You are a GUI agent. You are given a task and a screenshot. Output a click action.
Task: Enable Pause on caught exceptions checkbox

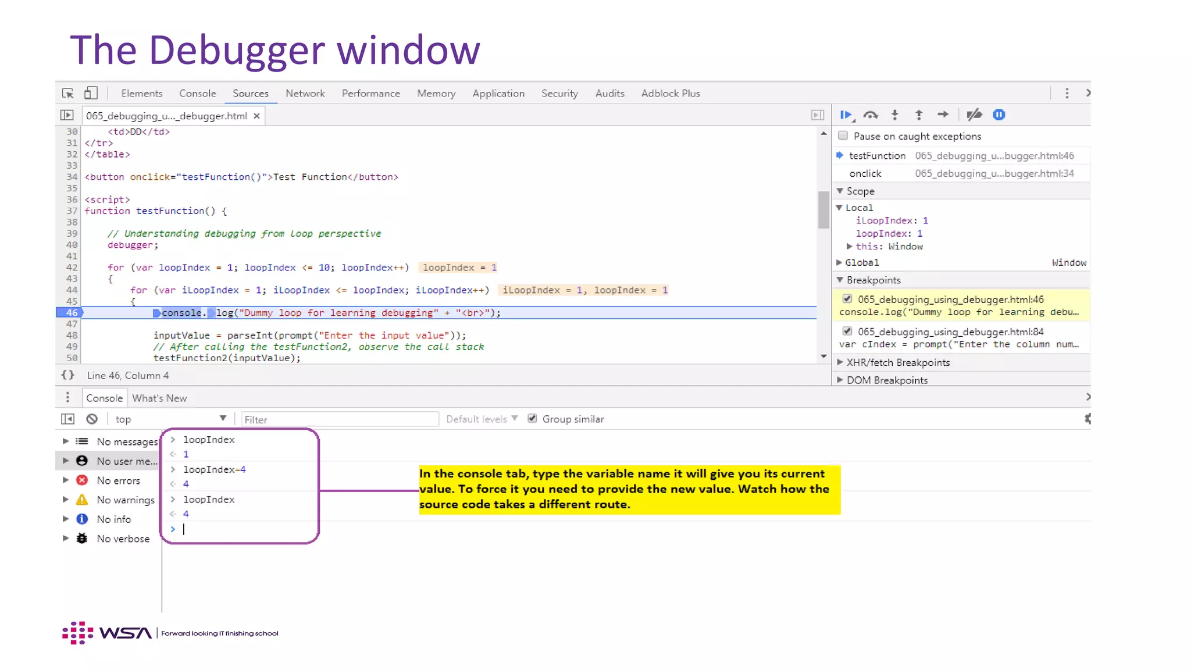tap(843, 136)
